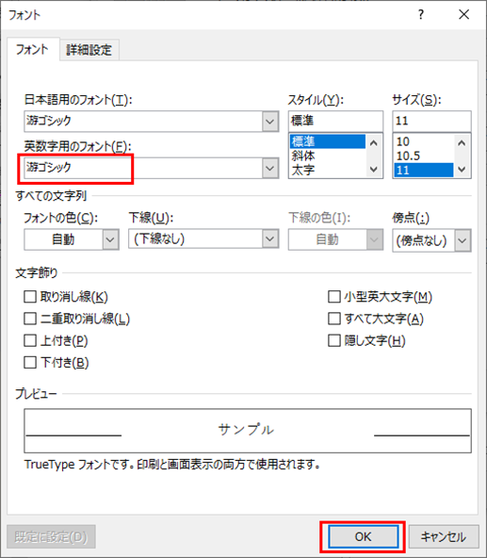Image resolution: width=487 pixels, height=558 pixels.
Task: Select the フォント tab
Action: pos(32,49)
